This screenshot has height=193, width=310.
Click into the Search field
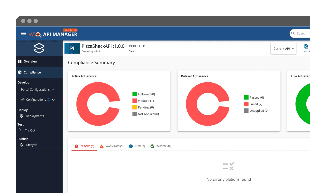[302, 34]
